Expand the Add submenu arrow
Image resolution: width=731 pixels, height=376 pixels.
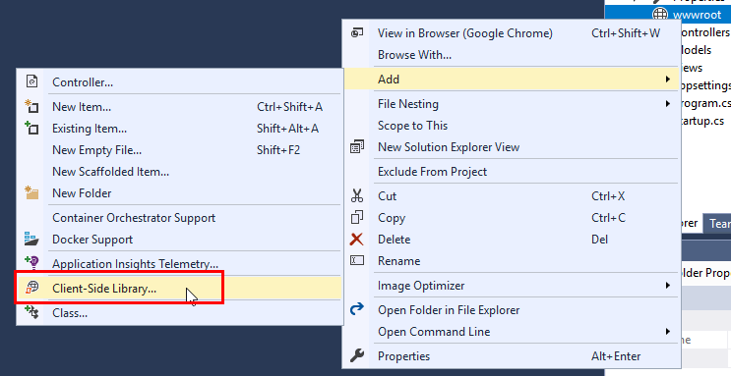[x=668, y=80]
